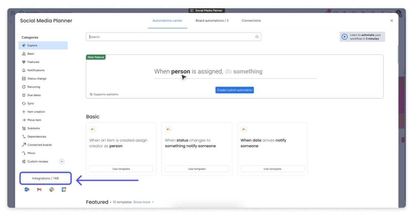
Task: Switch to the Connections tab
Action: 251,21
